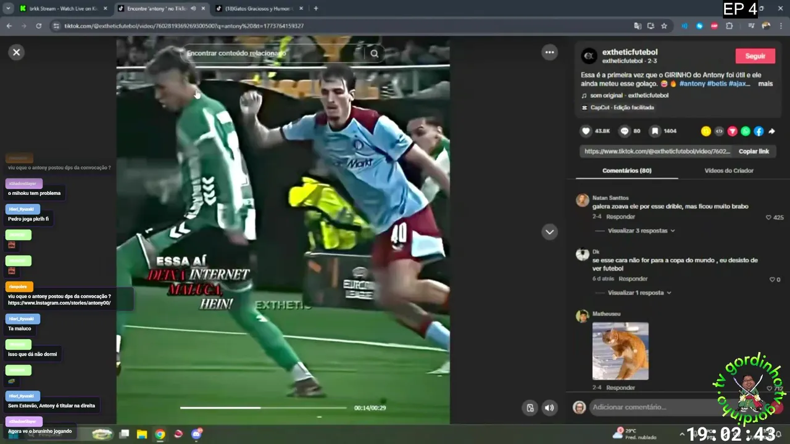Open Chrome profile avatar
The height and width of the screenshot is (444, 790).
coord(766,26)
